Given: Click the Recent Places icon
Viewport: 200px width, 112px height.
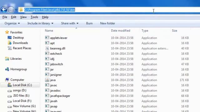Looking at the screenshot, I should 10,48.
